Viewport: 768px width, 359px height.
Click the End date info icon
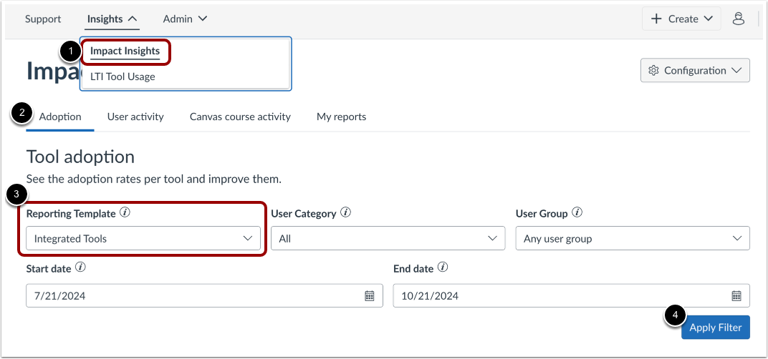point(443,268)
